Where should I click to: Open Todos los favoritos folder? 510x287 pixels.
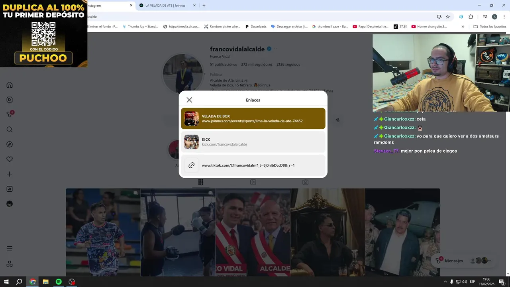point(490,27)
